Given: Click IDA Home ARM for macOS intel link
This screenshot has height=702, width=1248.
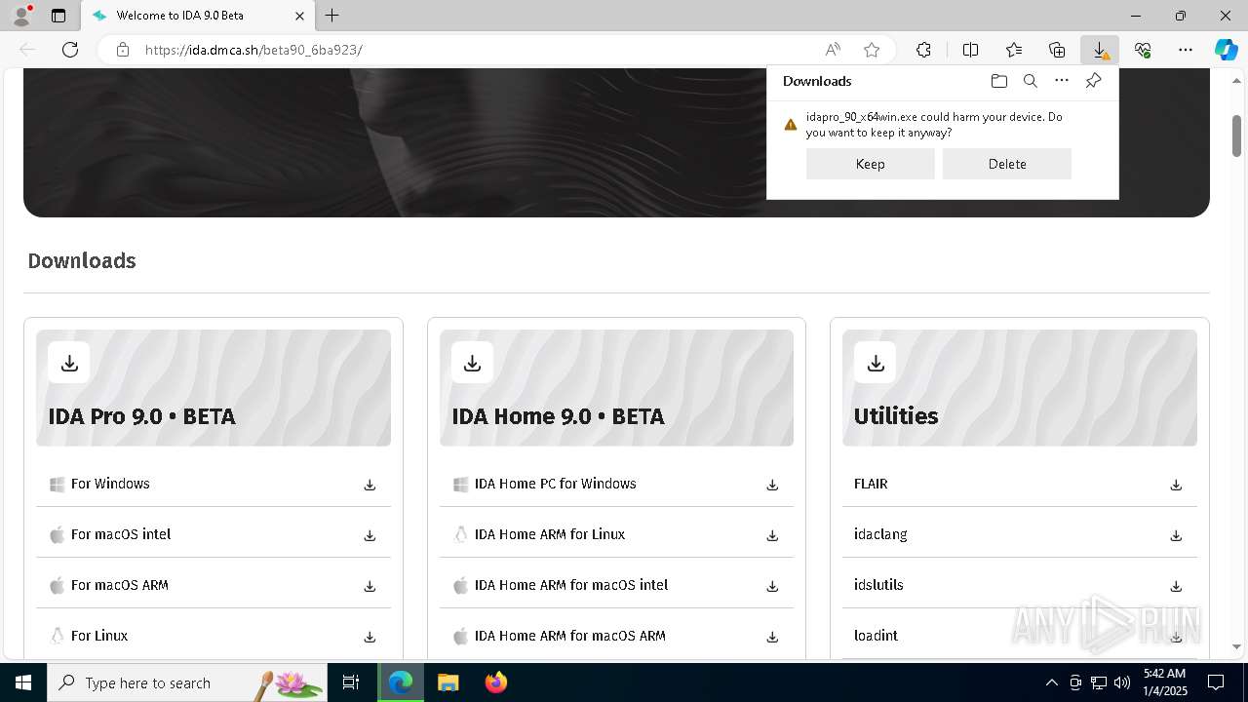Looking at the screenshot, I should (x=571, y=585).
